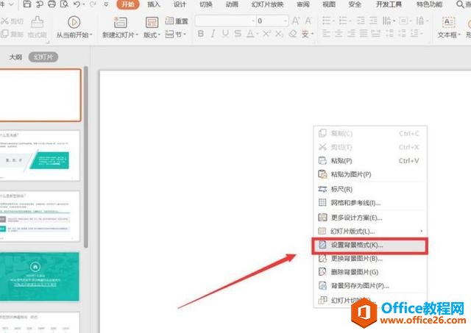Toggle Strikethrough formatting
This screenshot has width=471, height=333.
[238, 34]
